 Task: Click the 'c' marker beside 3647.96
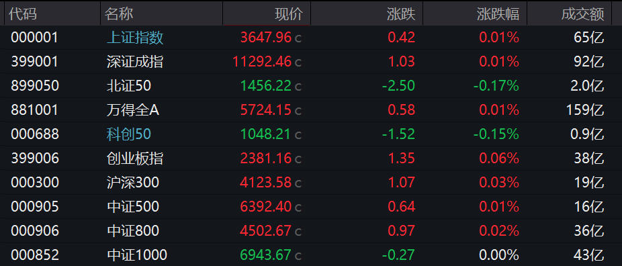298,39
